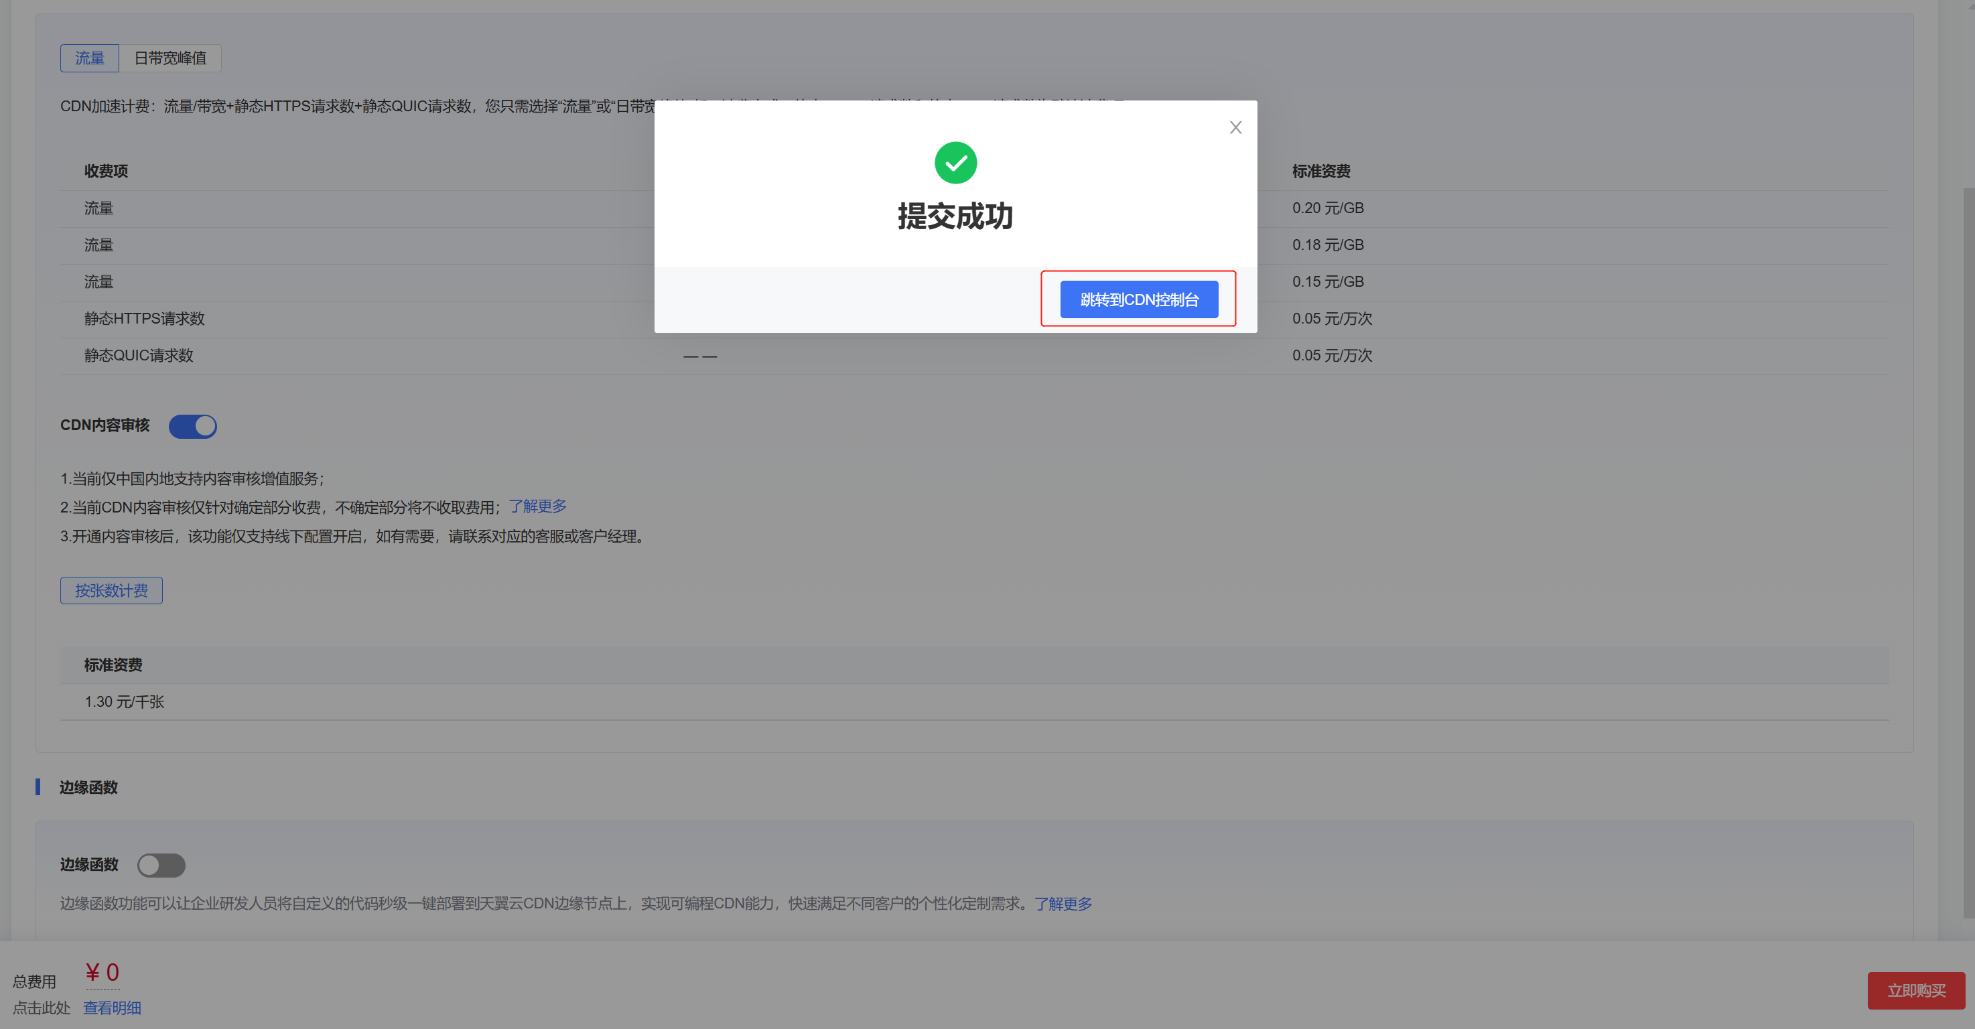Click 跳转到CDN控制台 button
The image size is (1975, 1029).
1138,299
